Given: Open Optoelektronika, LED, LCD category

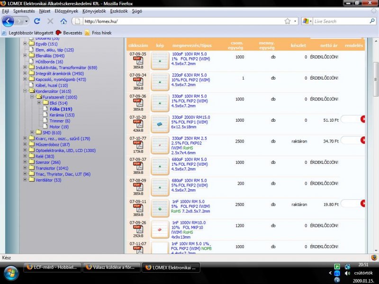Looking at the screenshot, I should 65,151.
